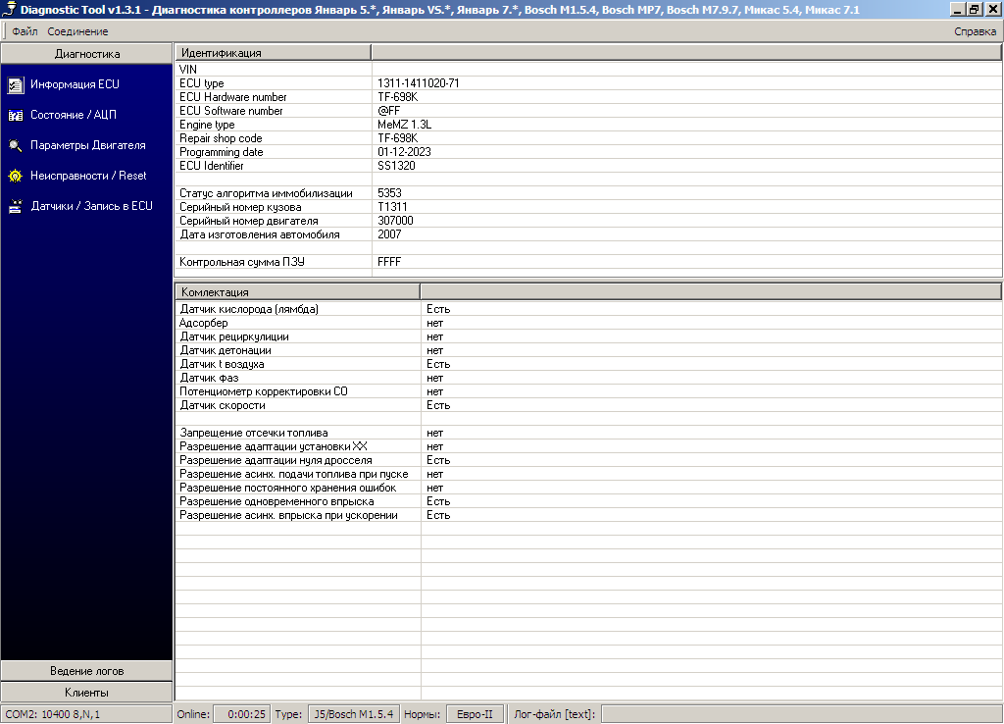This screenshot has width=1004, height=724.
Task: Click the Diagnostic Tool title bar app icon
Action: click(x=9, y=9)
